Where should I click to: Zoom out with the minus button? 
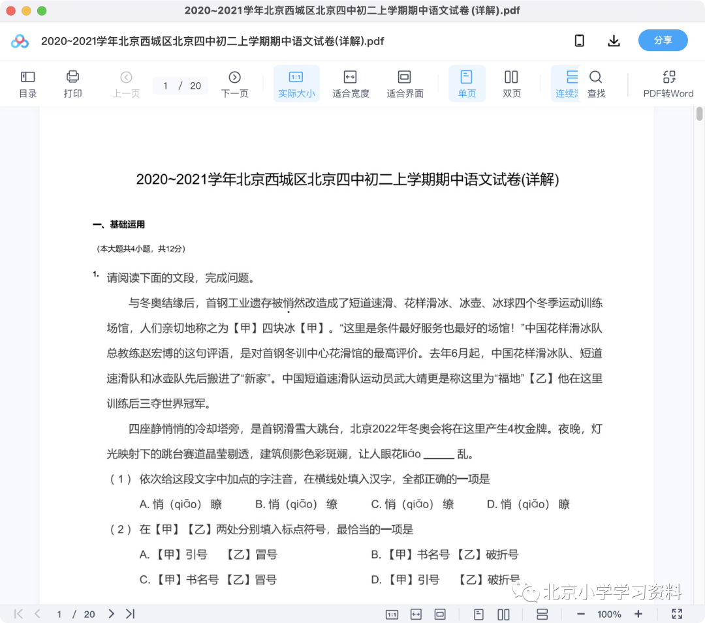580,614
